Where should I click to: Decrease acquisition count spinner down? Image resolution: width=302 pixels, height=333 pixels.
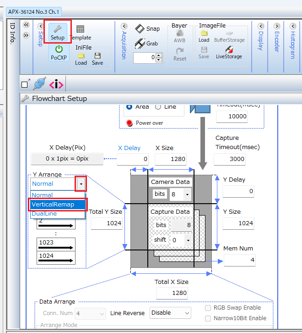tap(159, 60)
